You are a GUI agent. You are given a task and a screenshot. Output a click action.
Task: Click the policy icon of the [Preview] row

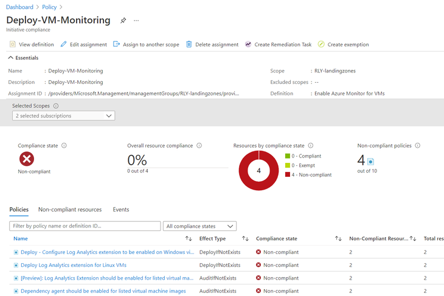(x=16, y=278)
